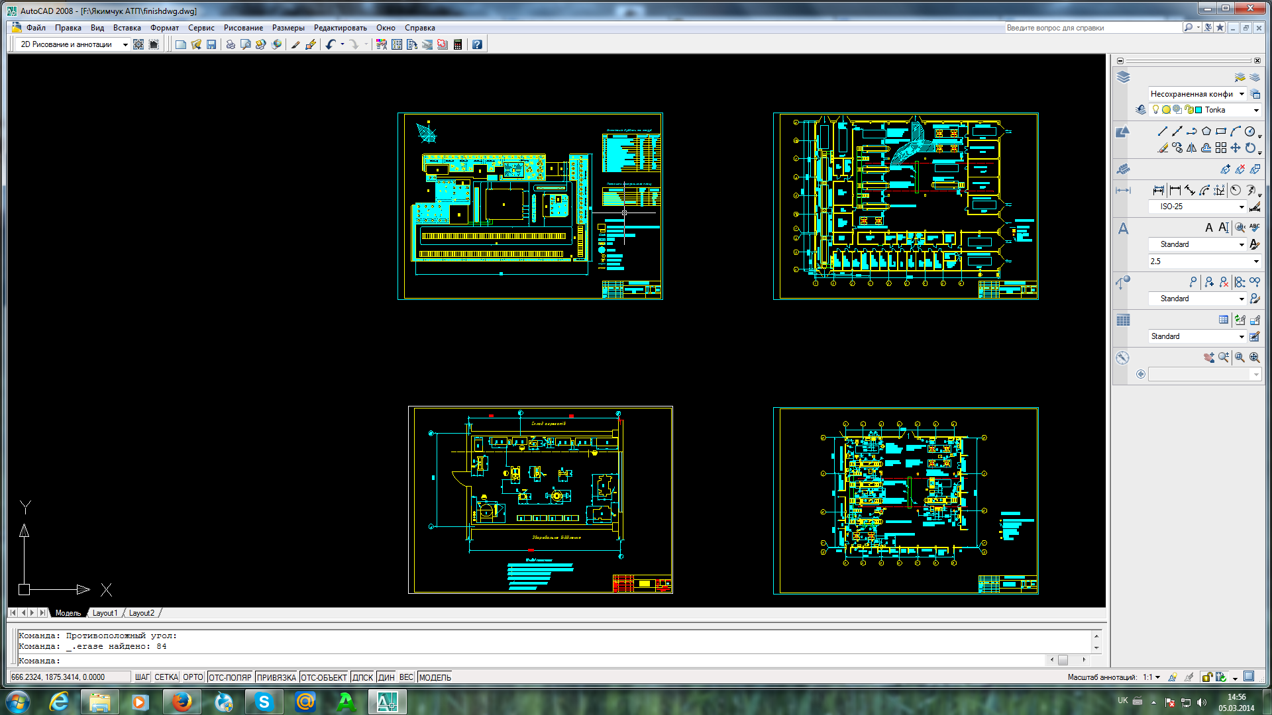Toggle ПРИВЯЗКА object snap
The height and width of the screenshot is (715, 1272).
tap(276, 677)
